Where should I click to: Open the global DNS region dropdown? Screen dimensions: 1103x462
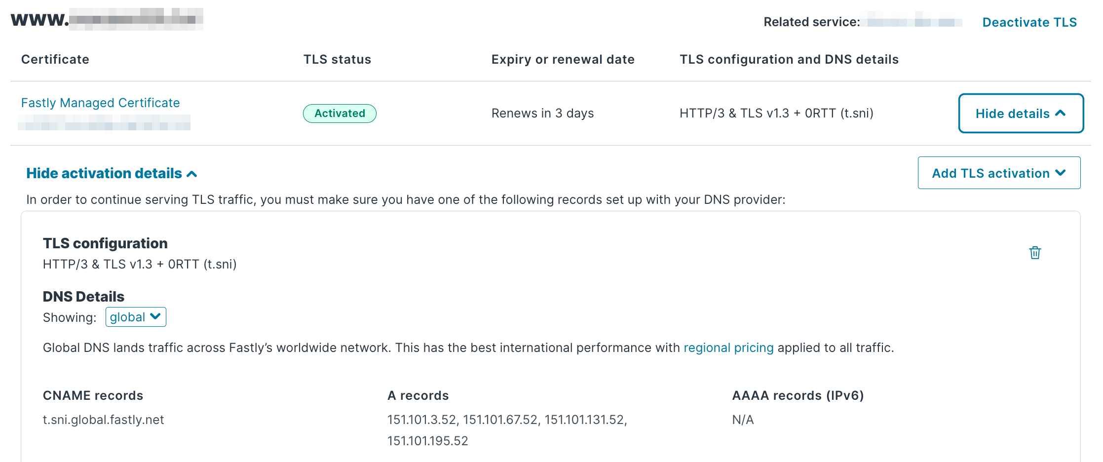click(136, 317)
